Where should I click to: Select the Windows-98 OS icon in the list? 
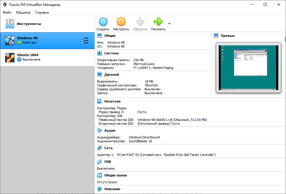tap(10, 40)
